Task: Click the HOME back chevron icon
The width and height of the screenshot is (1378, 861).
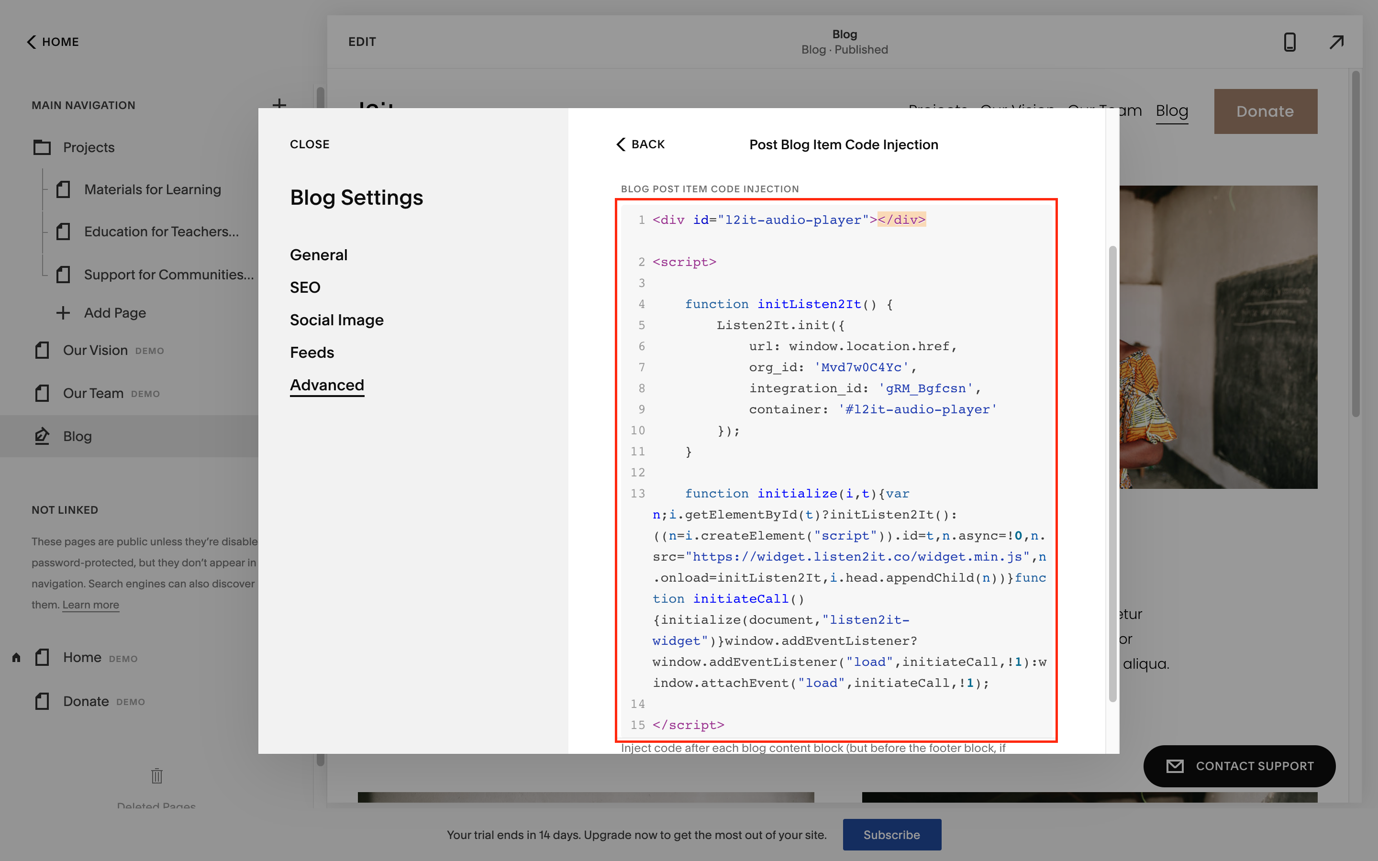Action: click(31, 42)
